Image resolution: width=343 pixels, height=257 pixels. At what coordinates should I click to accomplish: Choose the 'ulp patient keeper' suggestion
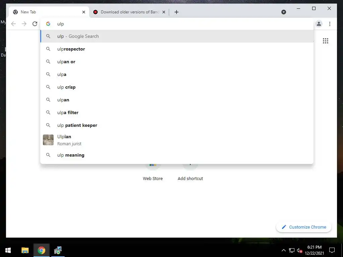point(177,125)
